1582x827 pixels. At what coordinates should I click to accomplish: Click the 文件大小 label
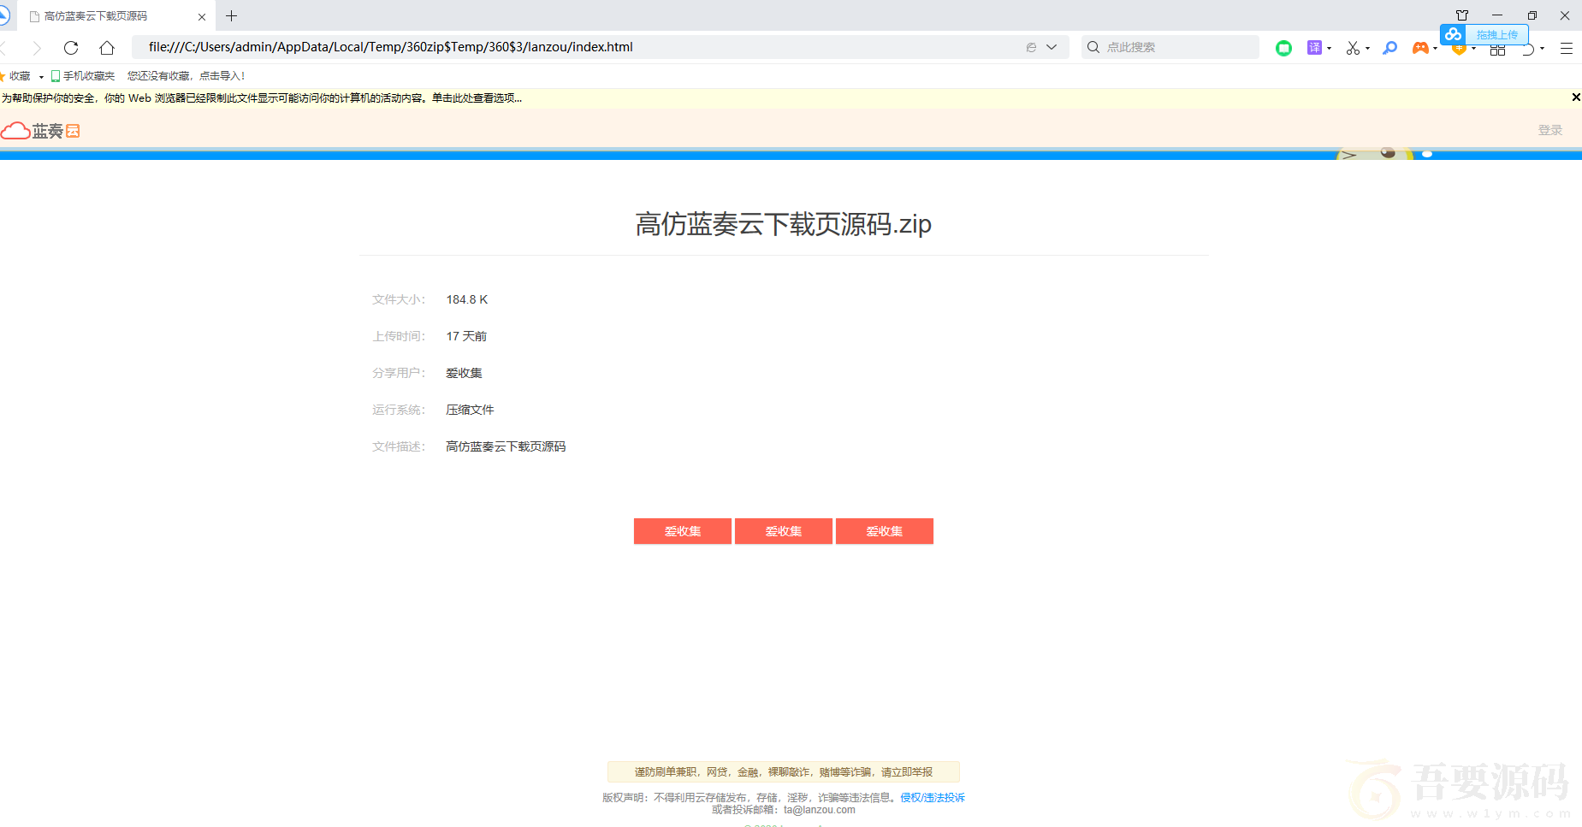pos(399,299)
